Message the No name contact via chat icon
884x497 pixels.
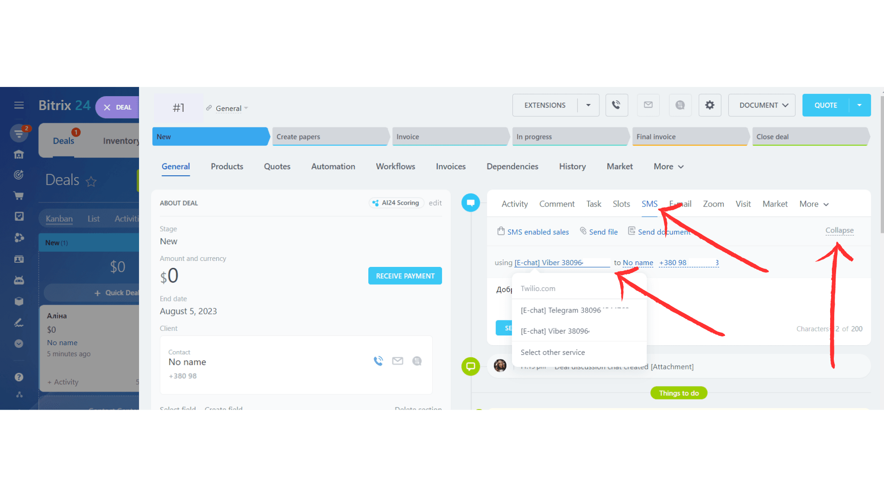pos(417,361)
